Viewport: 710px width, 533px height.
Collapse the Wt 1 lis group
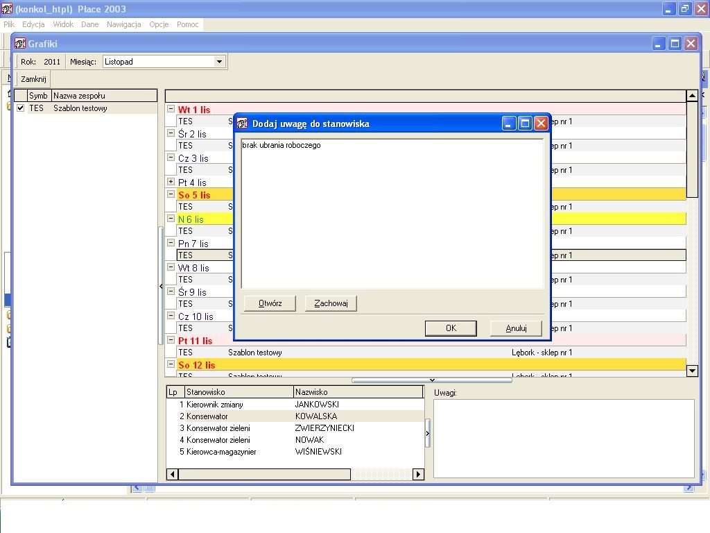click(171, 109)
